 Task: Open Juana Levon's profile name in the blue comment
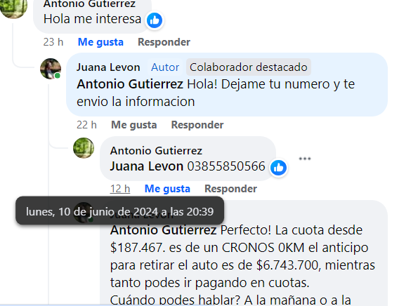click(x=108, y=67)
